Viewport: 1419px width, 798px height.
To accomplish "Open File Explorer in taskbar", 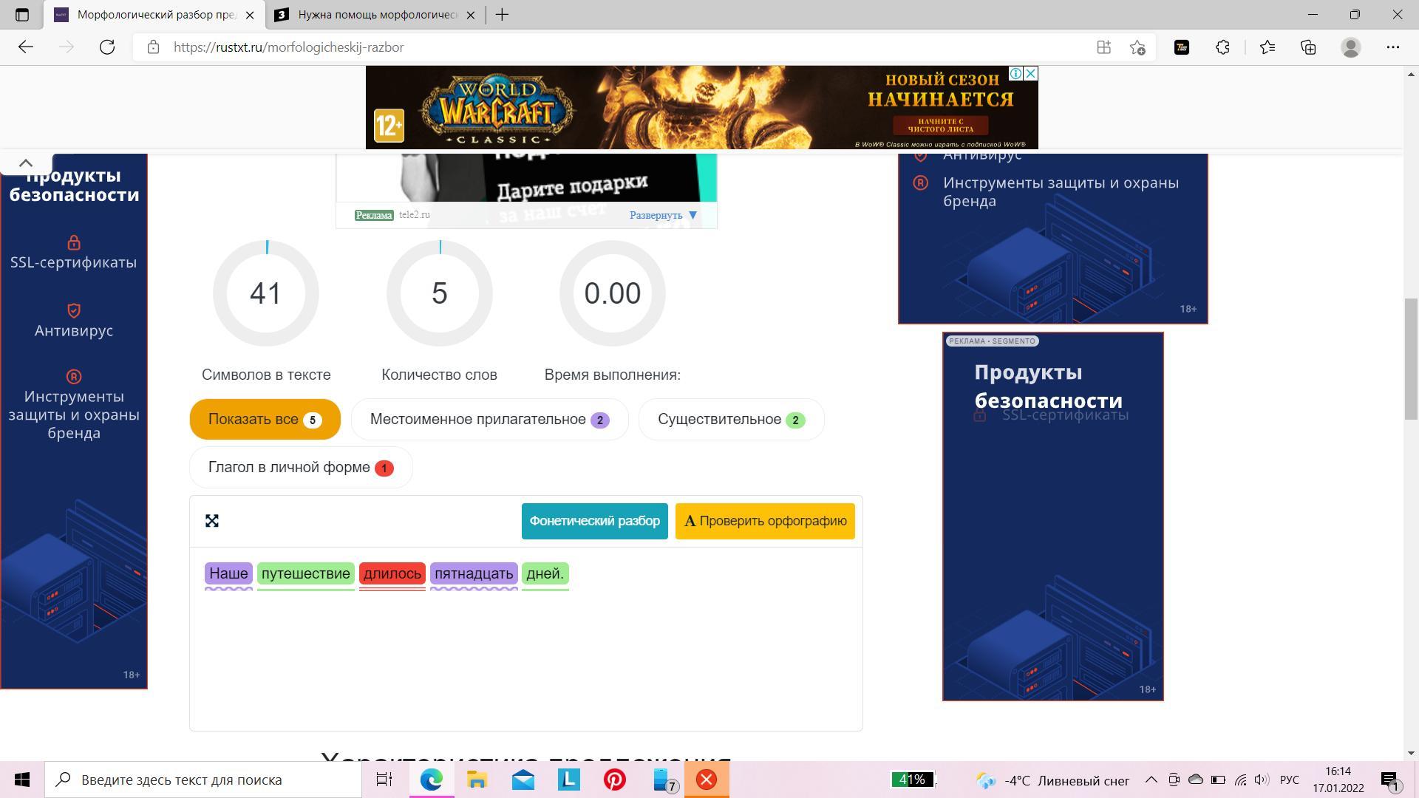I will coord(477,780).
